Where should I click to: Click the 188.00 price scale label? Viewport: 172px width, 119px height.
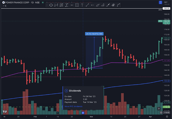167,14
